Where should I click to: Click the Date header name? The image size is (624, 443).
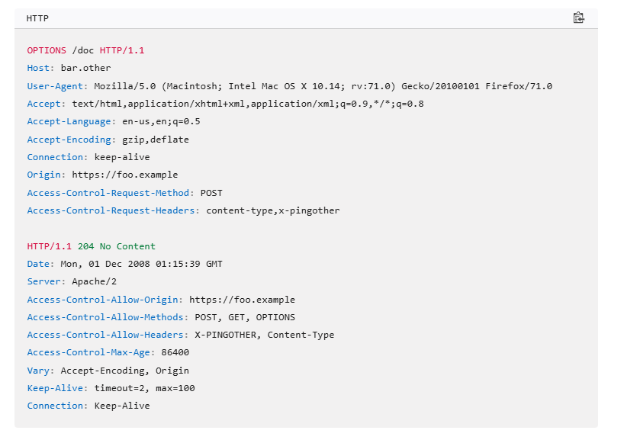click(x=40, y=264)
